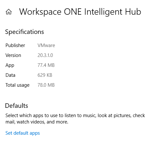Image resolution: width=157 pixels, height=143 pixels.
Task: Click the Data label
Action: click(x=10, y=75)
